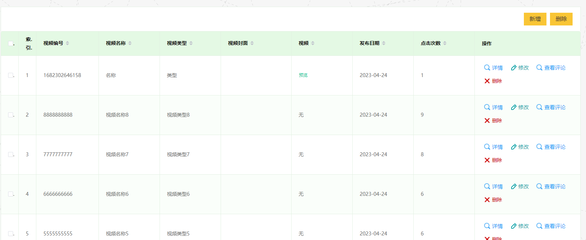Image resolution: width=586 pixels, height=240 pixels.
Task: Check the checkbox for row 1682302646158
Action: click(11, 75)
